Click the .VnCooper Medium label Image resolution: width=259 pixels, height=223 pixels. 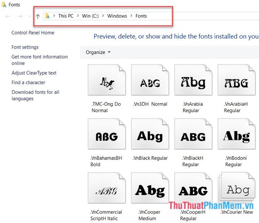coord(149,215)
